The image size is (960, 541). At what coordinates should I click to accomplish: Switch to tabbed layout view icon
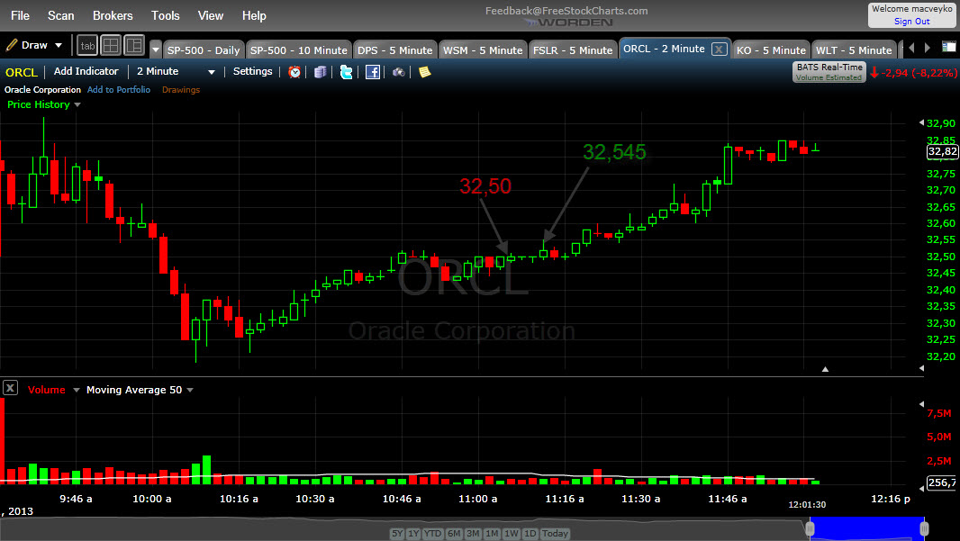click(87, 45)
